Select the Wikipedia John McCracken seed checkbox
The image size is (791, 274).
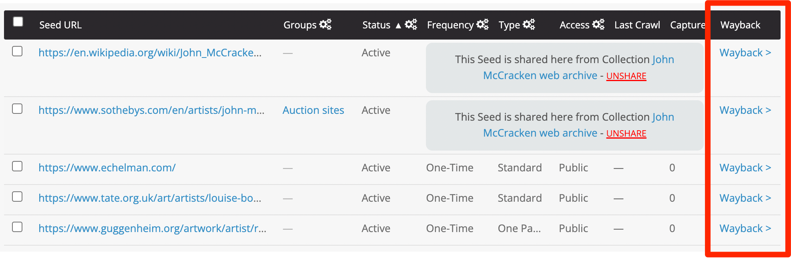17,52
